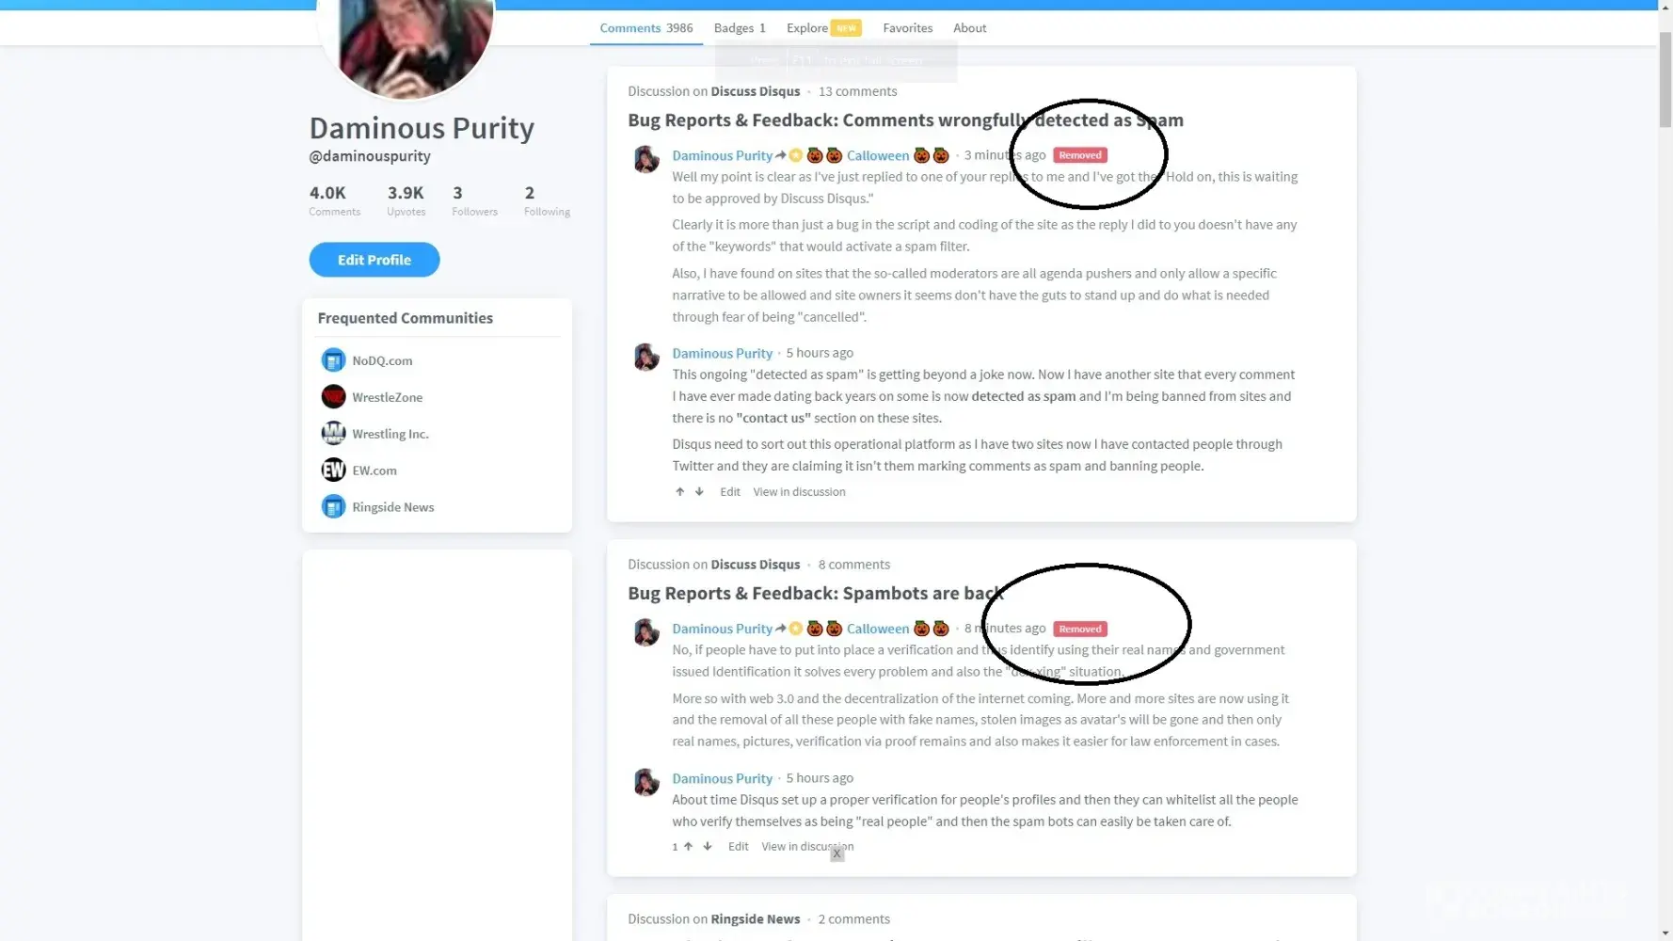The width and height of the screenshot is (1673, 941).
Task: Open the Explore tab
Action: click(823, 28)
